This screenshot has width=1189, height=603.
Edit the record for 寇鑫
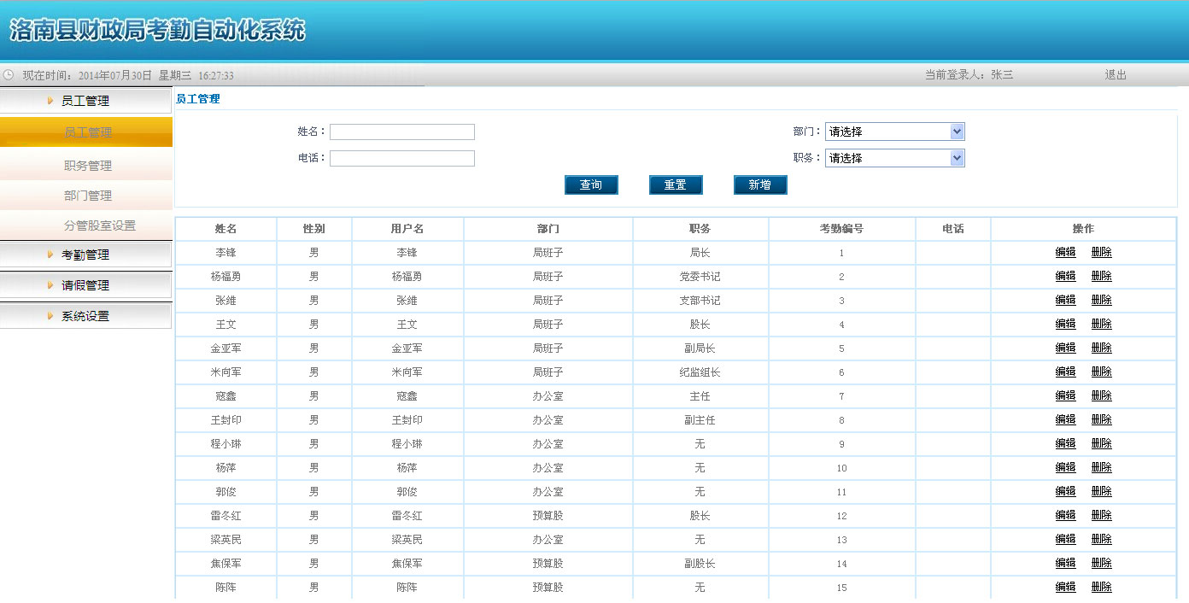[1064, 395]
